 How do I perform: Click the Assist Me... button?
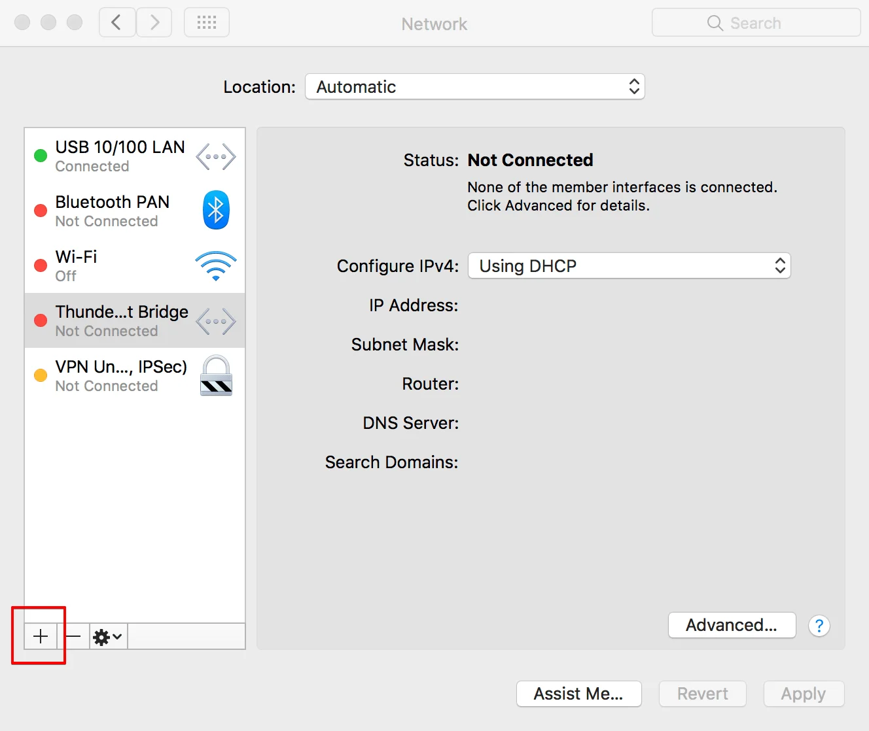point(578,694)
